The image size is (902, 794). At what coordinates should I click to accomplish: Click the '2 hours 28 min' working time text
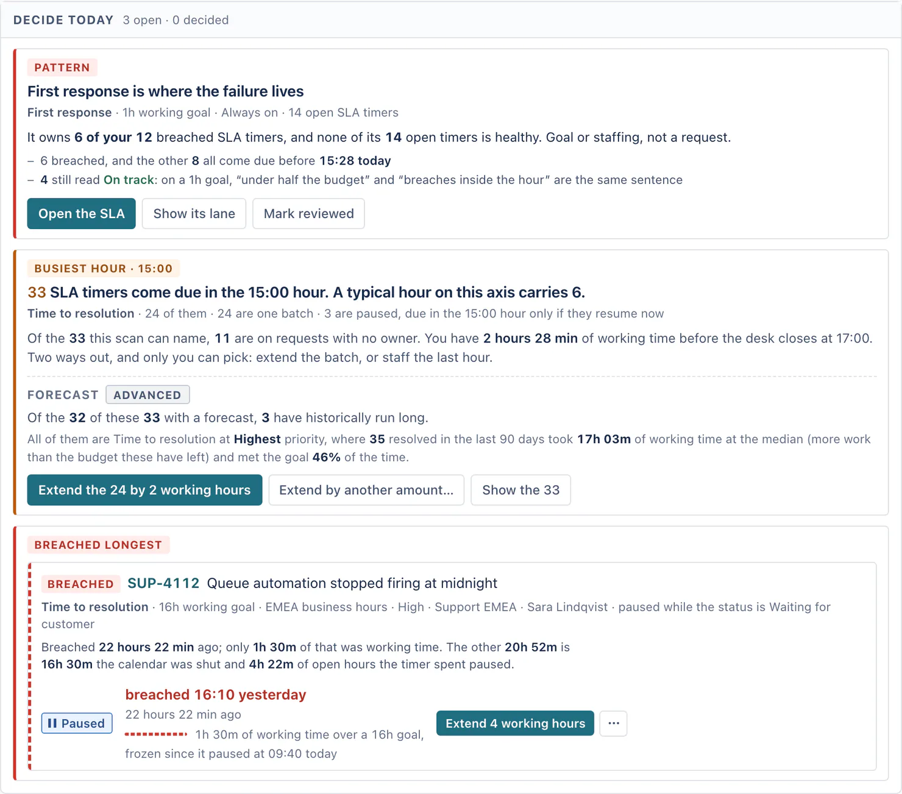click(x=530, y=338)
